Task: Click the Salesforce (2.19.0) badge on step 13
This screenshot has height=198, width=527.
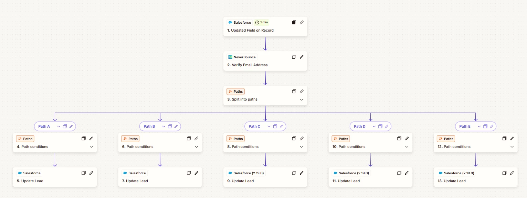Action: pos(456,173)
